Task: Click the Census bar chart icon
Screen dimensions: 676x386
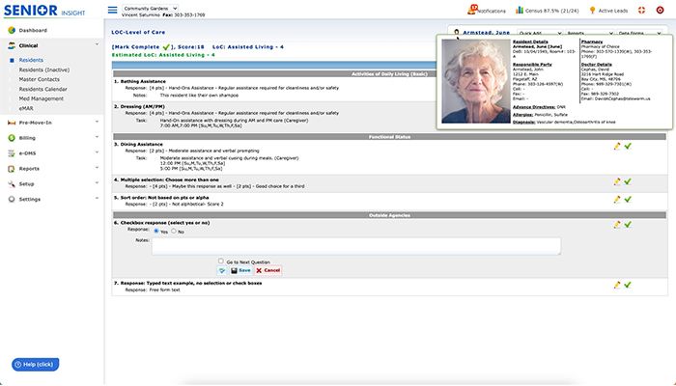Action: pos(520,10)
